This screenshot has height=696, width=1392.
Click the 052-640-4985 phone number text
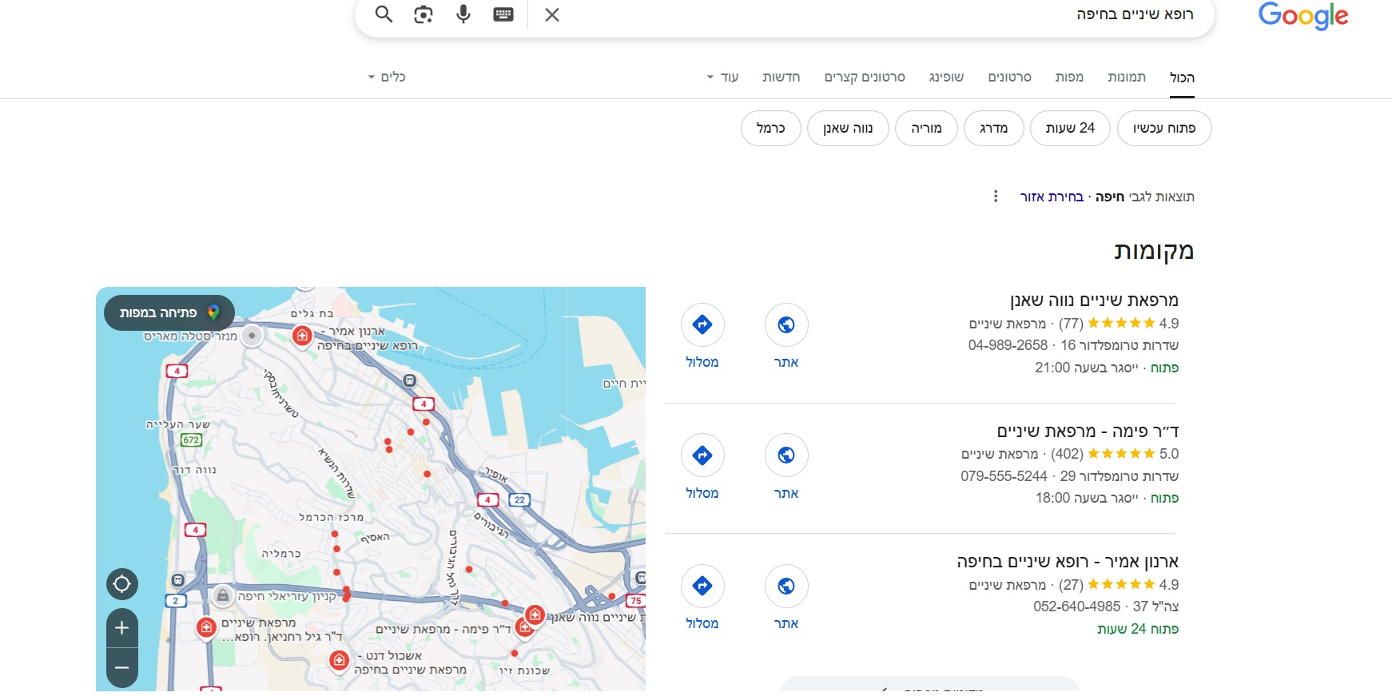1077,607
